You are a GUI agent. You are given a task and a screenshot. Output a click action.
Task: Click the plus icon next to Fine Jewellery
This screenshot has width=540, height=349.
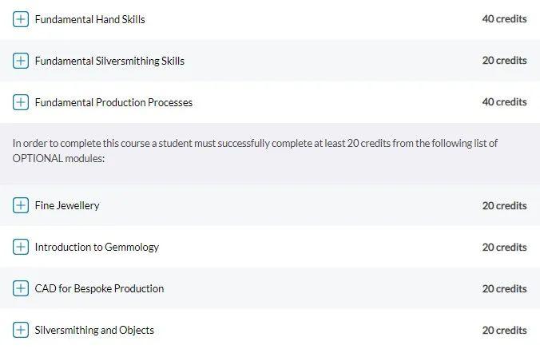point(21,205)
